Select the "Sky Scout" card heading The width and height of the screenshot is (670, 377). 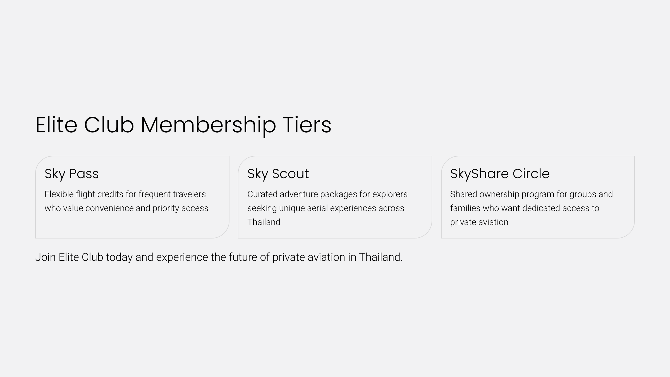[278, 174]
